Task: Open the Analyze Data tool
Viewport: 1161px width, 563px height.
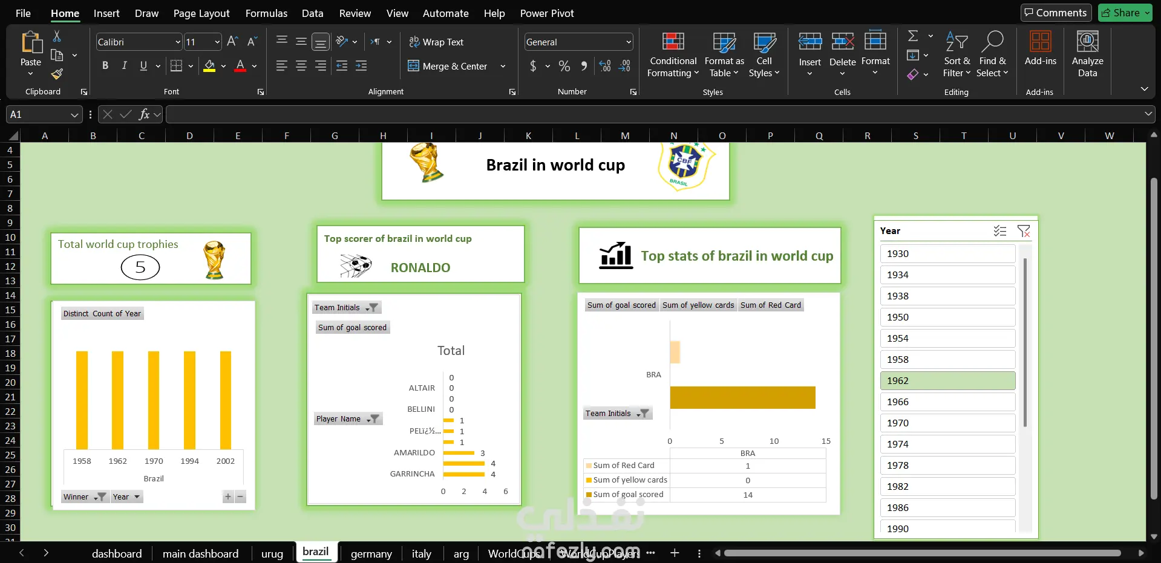Action: point(1087,42)
